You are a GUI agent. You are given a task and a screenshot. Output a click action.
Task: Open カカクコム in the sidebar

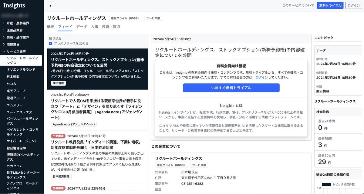coord(15,166)
